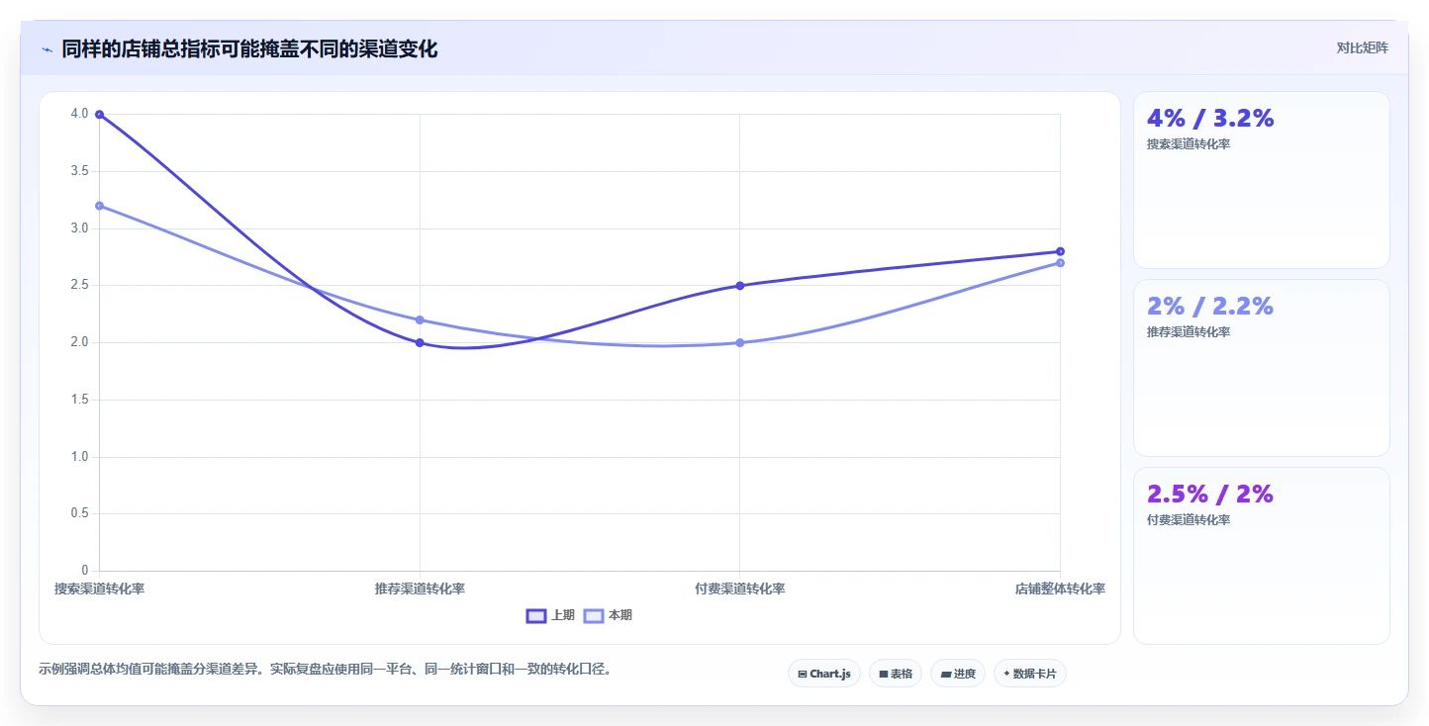Open the 2.5% / 2% 付费渠道转化率 card

[1262, 556]
